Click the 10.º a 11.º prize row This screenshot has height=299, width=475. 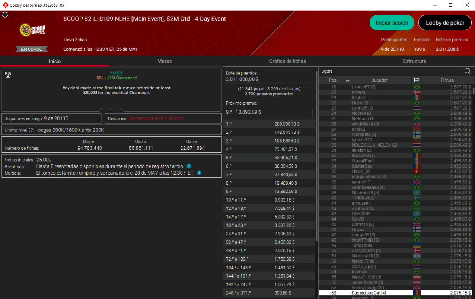coord(269,200)
